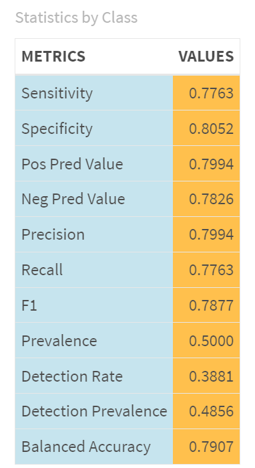Click the METRICS column header

tap(53, 56)
